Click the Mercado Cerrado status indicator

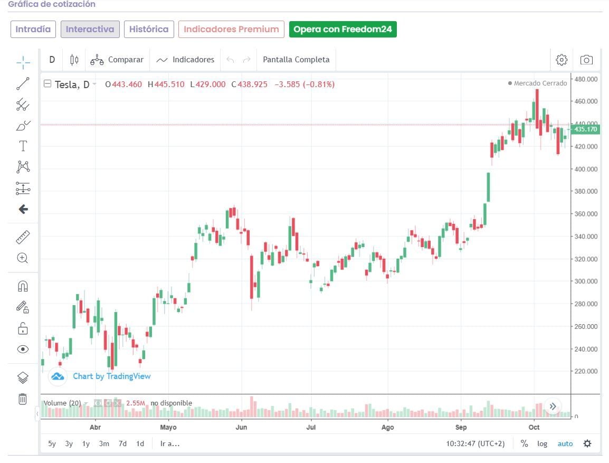[x=538, y=83]
